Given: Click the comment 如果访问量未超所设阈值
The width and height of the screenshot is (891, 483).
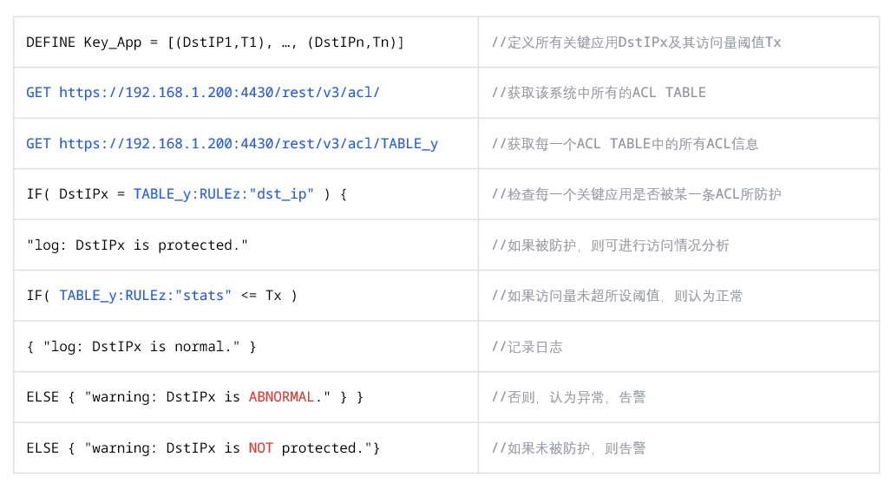Looking at the screenshot, I should pos(617,296).
